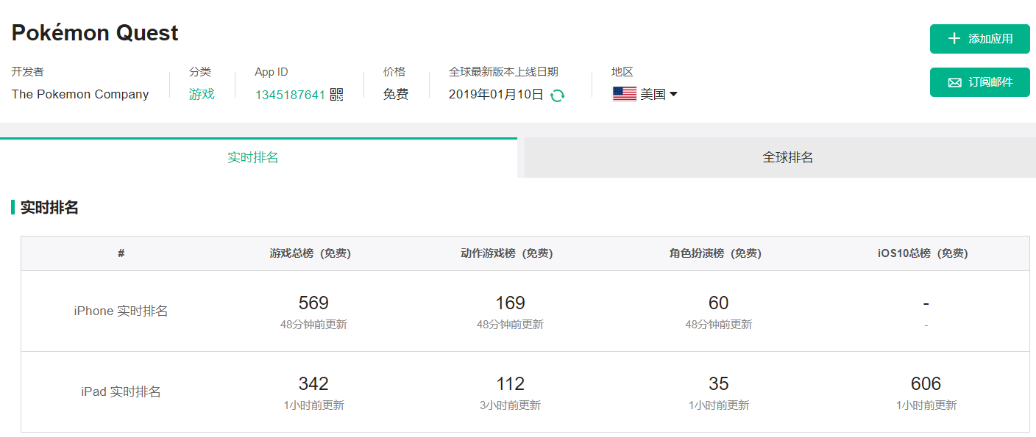The image size is (1036, 437).
Task: Click column header 角色扮演榜（免费）
Action: tap(715, 253)
